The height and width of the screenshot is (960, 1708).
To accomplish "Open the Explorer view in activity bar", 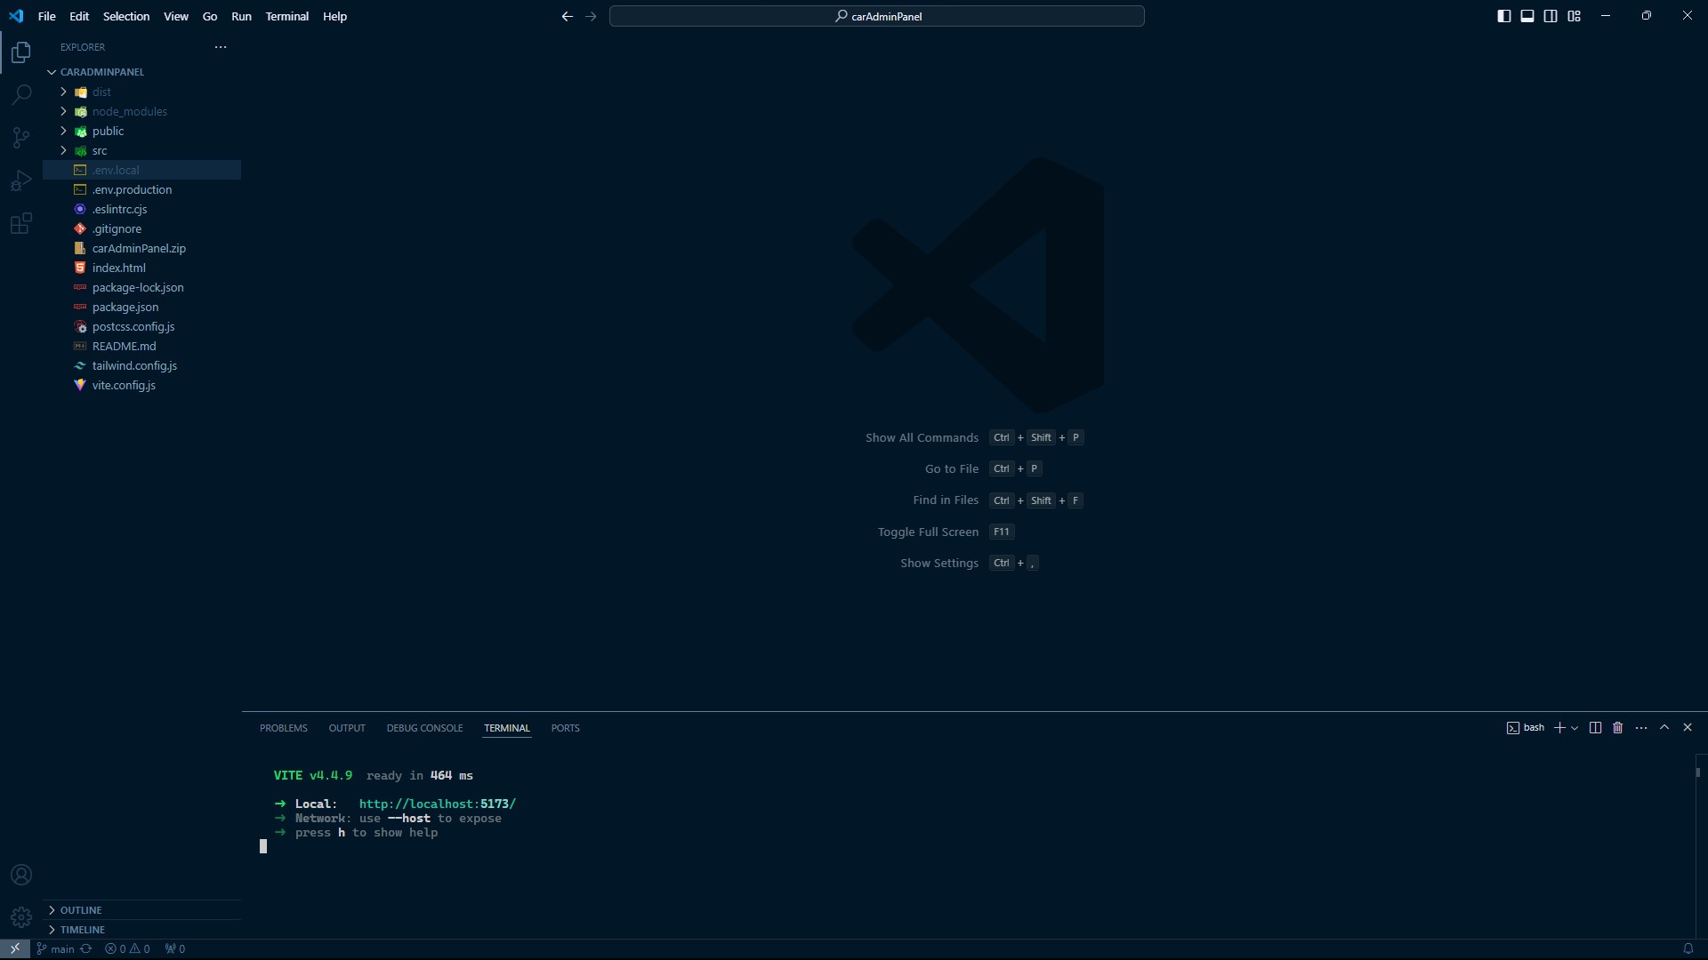I will tap(21, 52).
